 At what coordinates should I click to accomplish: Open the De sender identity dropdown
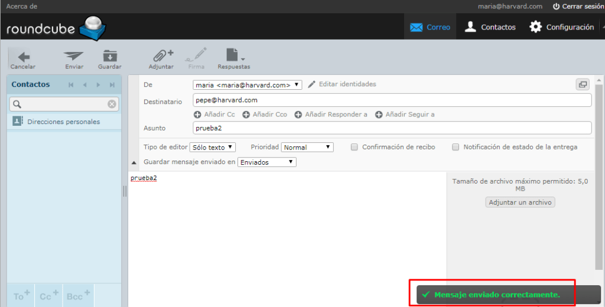coord(248,85)
